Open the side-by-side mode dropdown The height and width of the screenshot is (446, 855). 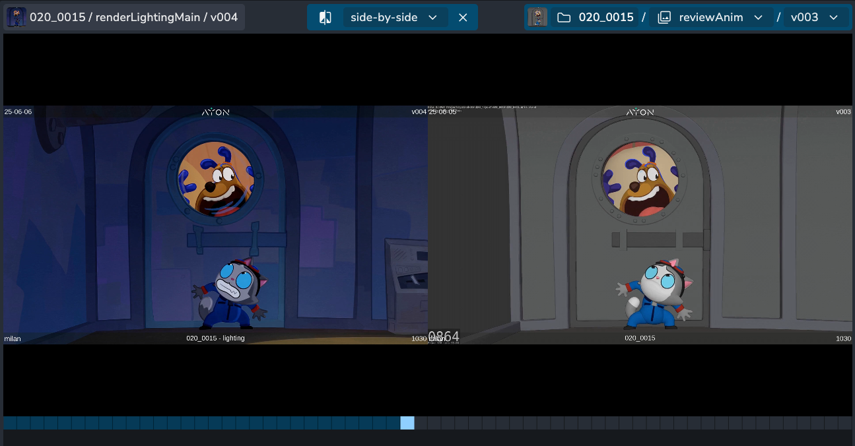pos(432,17)
